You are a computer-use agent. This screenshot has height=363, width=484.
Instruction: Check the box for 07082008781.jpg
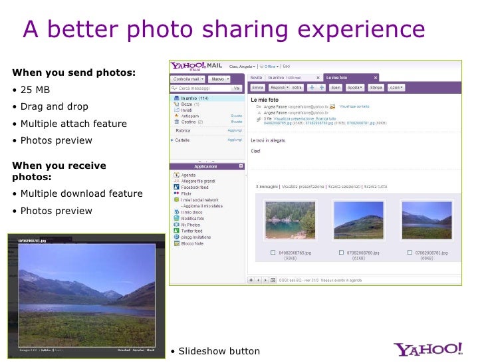[410, 253]
